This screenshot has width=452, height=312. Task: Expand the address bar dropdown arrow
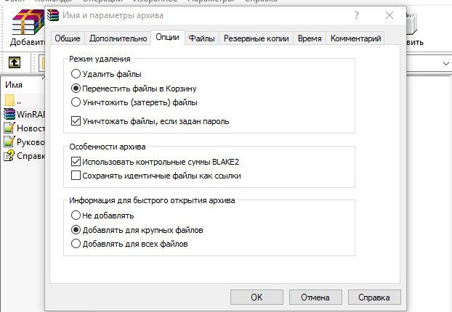pos(445,64)
